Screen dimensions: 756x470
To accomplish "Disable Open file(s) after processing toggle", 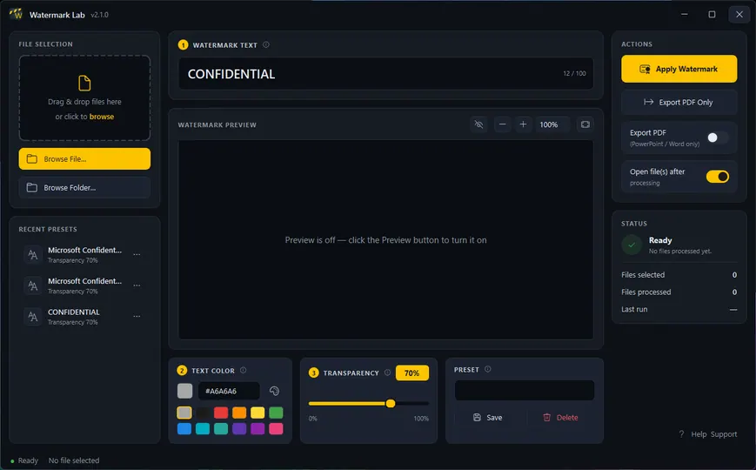I will click(x=718, y=177).
